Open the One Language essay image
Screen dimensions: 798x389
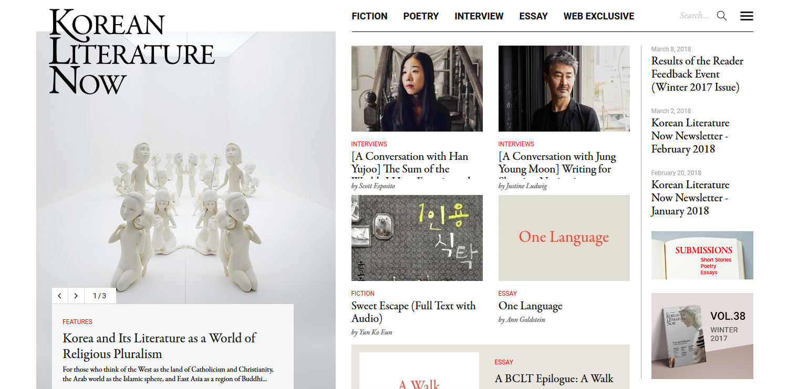[x=564, y=238]
